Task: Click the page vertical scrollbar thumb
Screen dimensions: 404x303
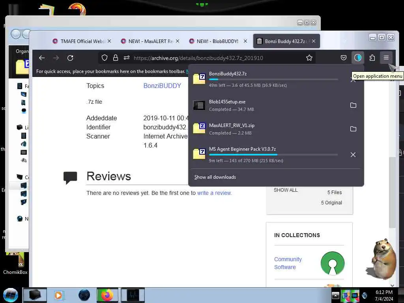Action: pyautogui.click(x=392, y=192)
